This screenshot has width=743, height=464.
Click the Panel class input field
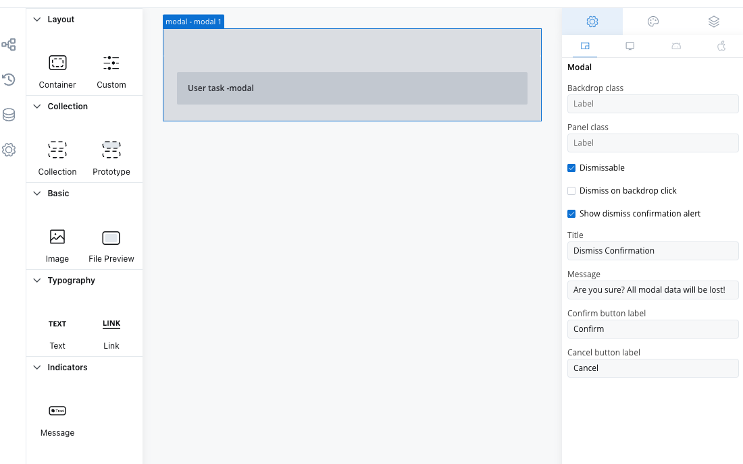[x=652, y=143]
